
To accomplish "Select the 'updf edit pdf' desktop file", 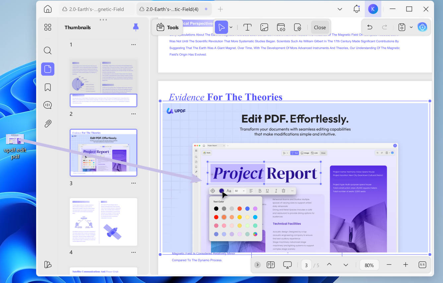I will (x=15, y=146).
